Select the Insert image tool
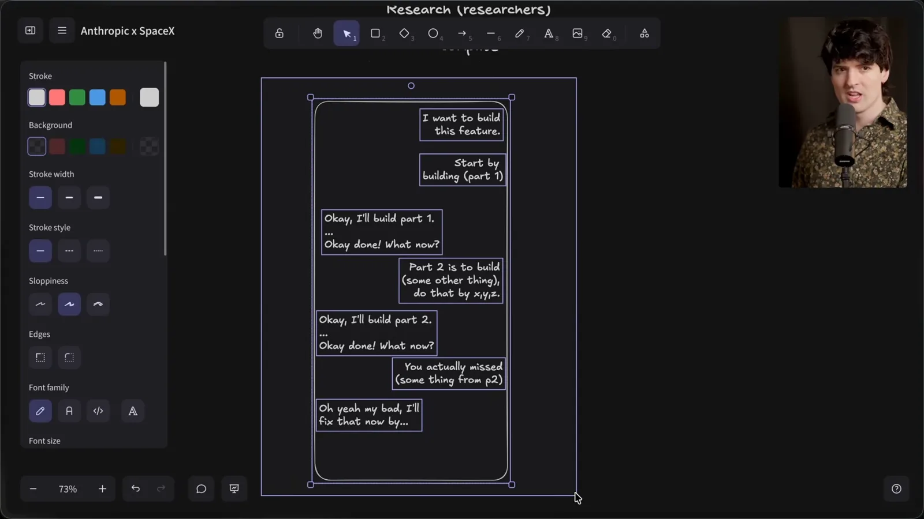The image size is (924, 519). (577, 33)
